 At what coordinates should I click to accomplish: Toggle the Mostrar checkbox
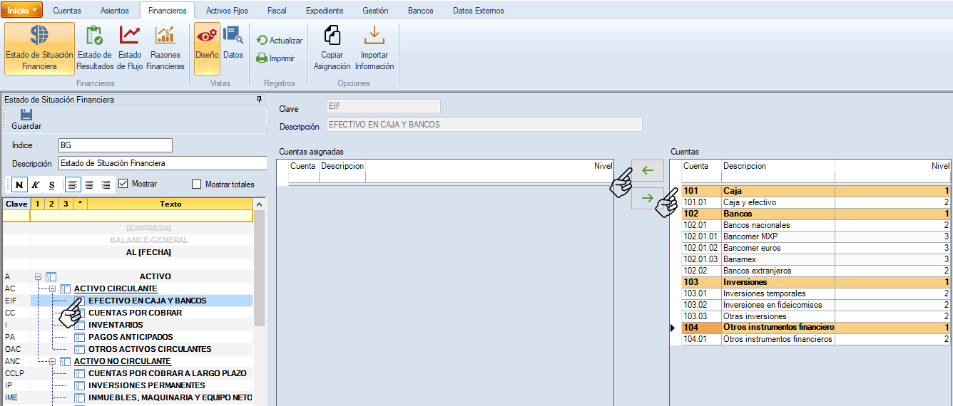[x=123, y=184]
